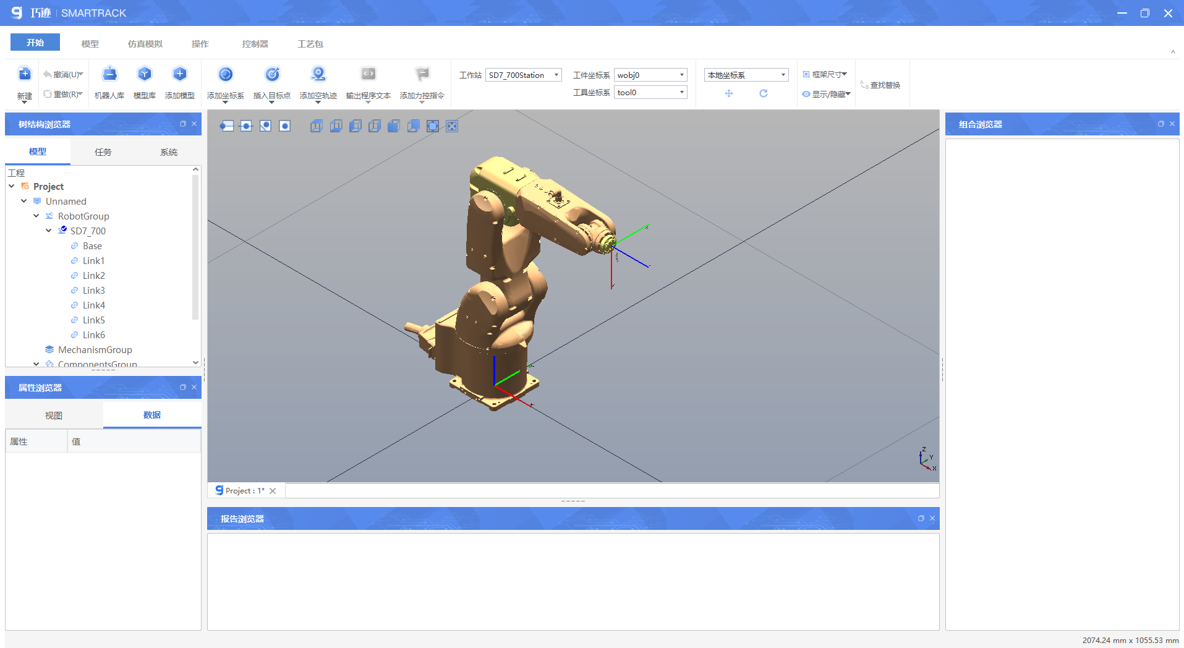Screen dimensions: 1184x648
Task: Select the back-face view cube icon
Action: pyautogui.click(x=414, y=126)
